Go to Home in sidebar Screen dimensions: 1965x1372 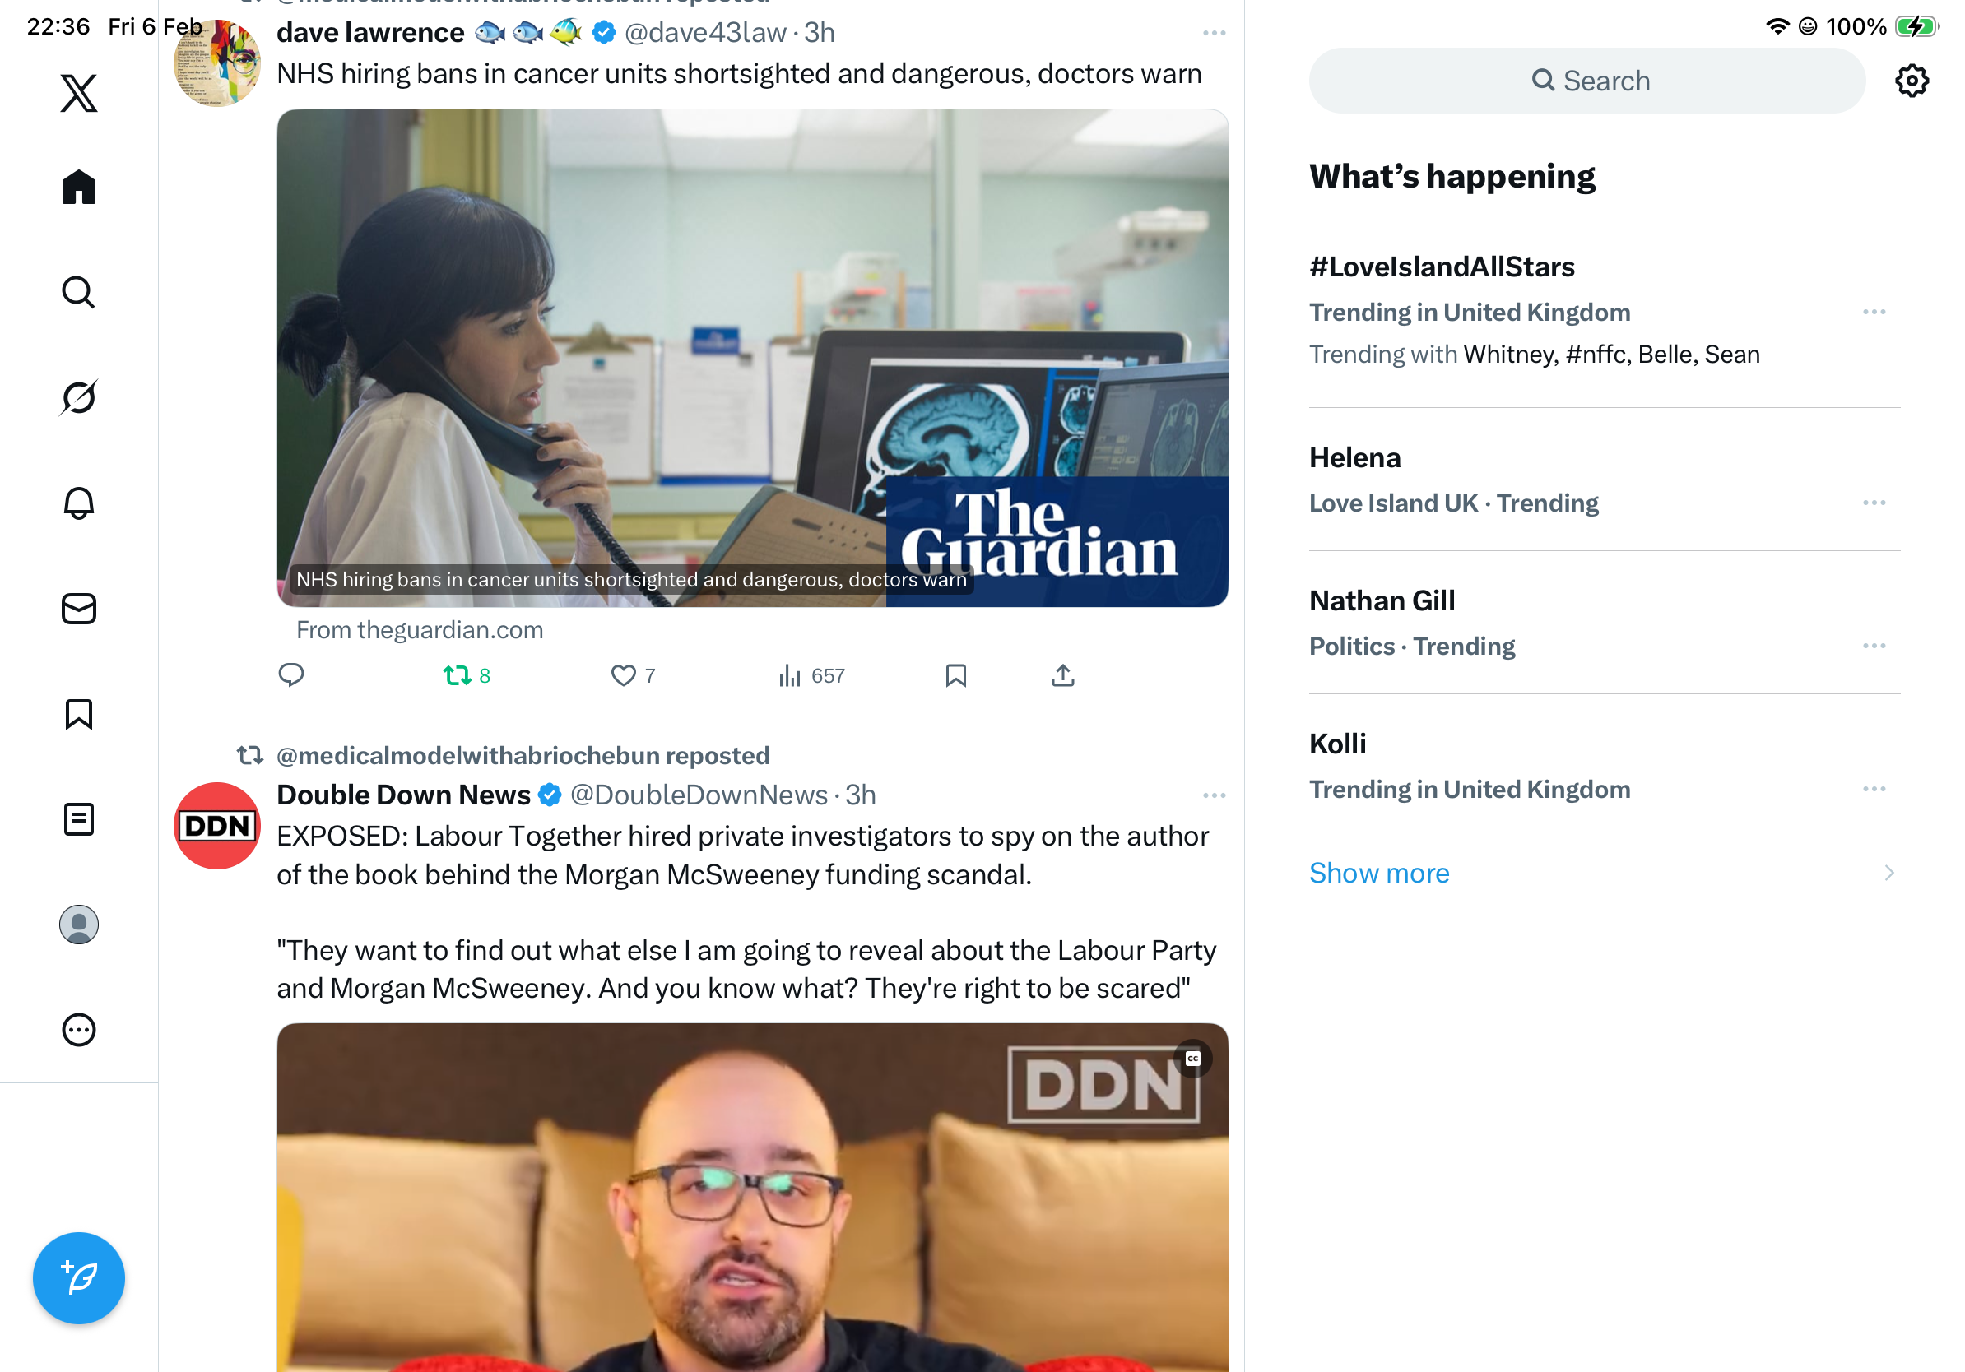(x=79, y=187)
